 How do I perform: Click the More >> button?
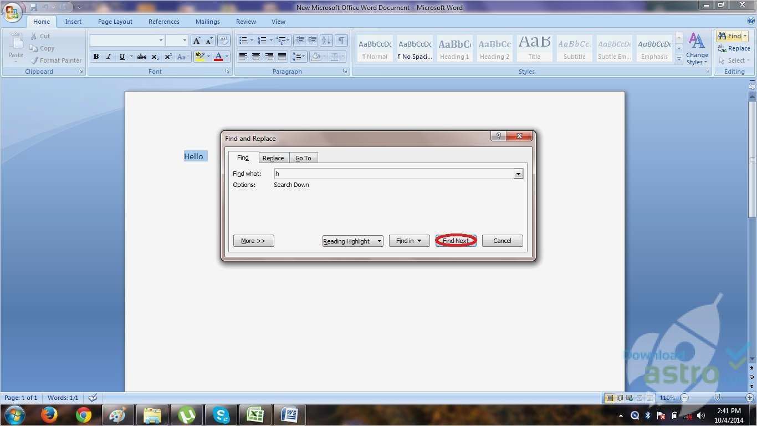(253, 241)
